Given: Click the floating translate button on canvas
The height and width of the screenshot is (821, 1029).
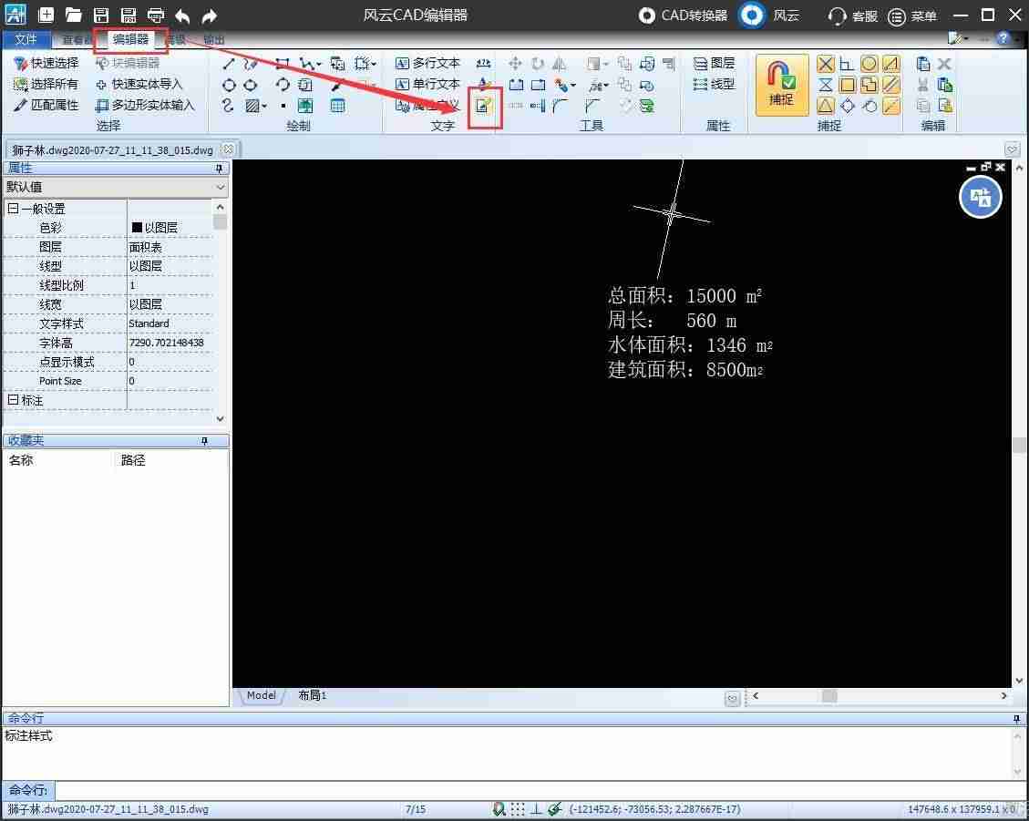Looking at the screenshot, I should point(981,197).
